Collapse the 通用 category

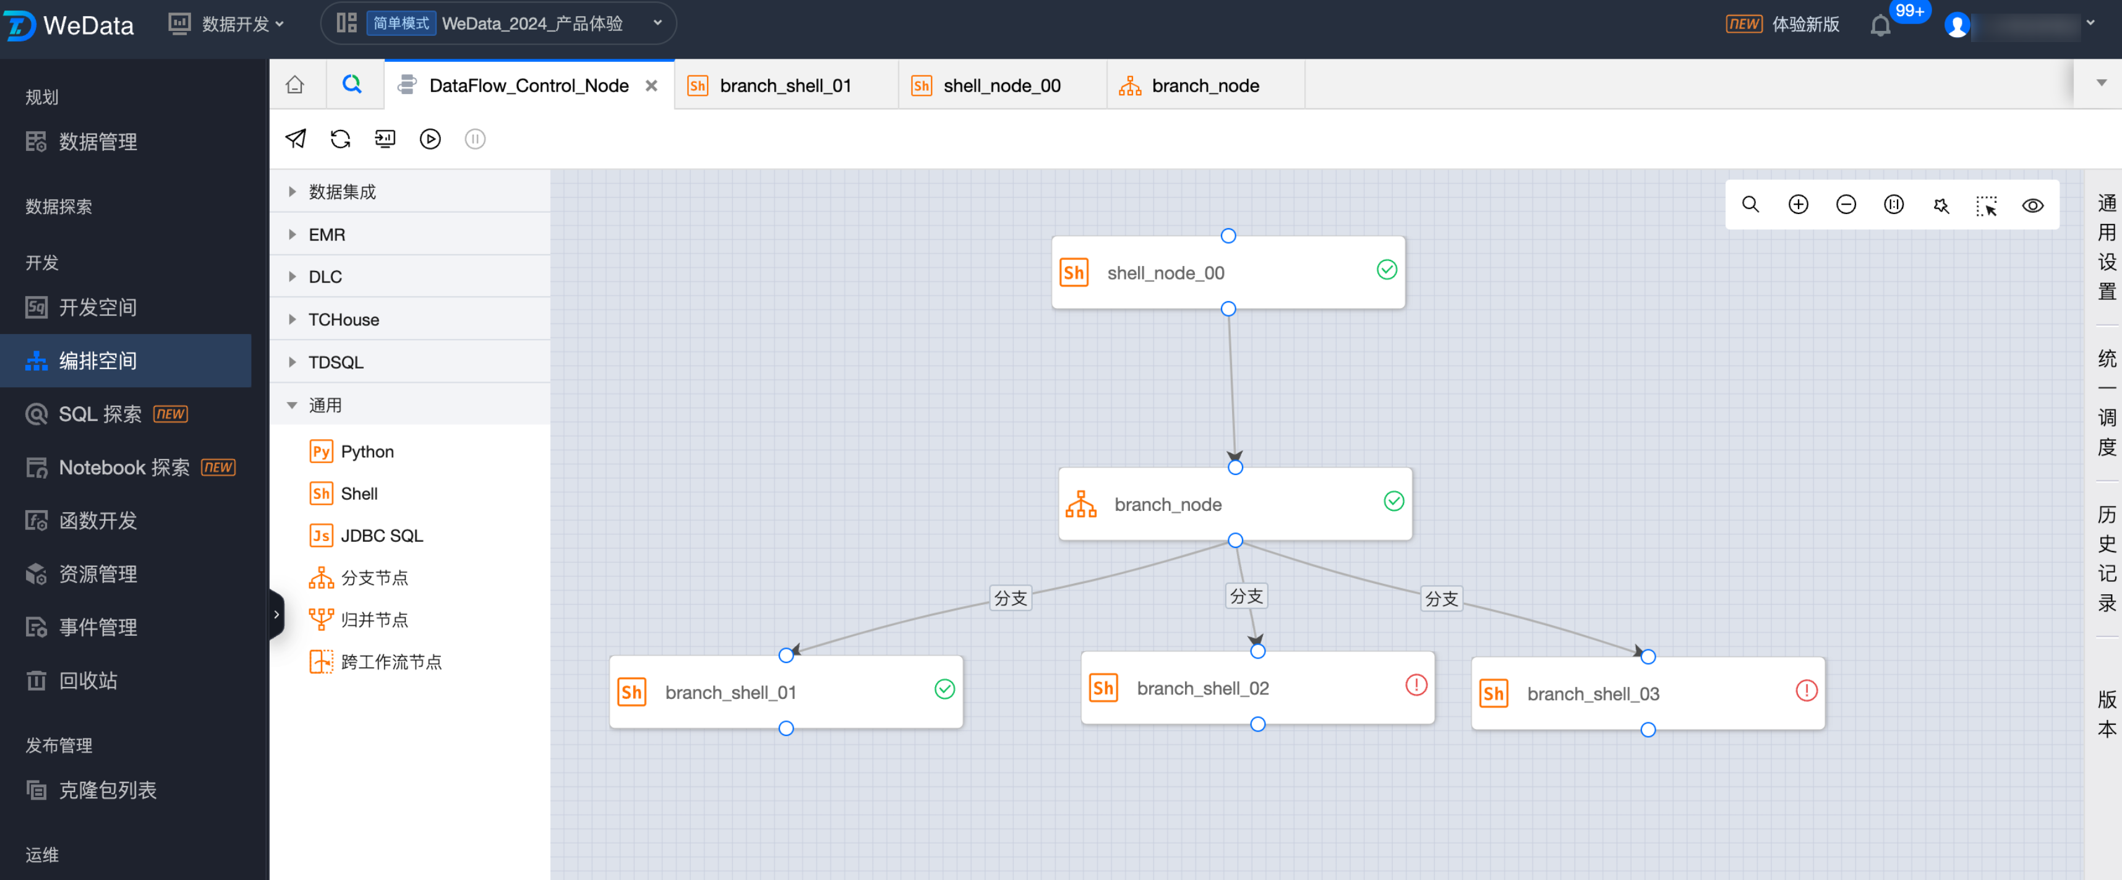[x=325, y=404]
